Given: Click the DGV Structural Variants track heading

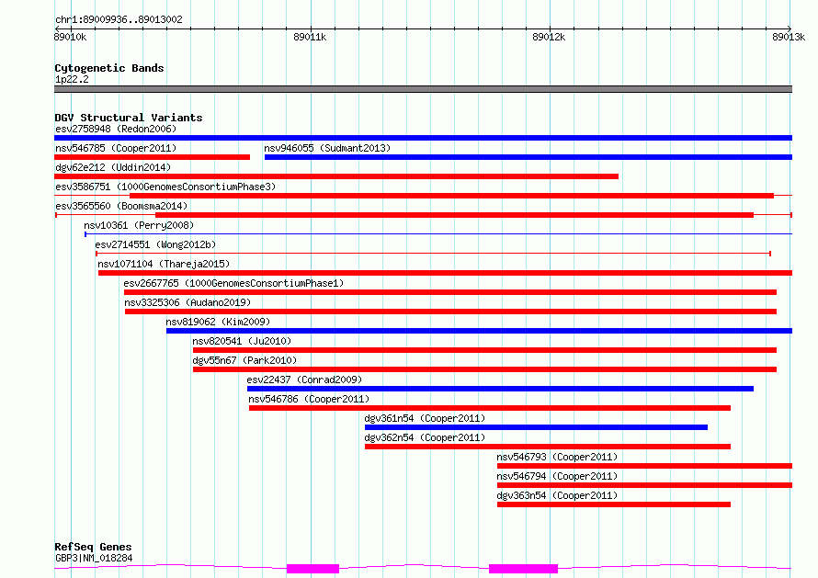Looking at the screenshot, I should [129, 118].
